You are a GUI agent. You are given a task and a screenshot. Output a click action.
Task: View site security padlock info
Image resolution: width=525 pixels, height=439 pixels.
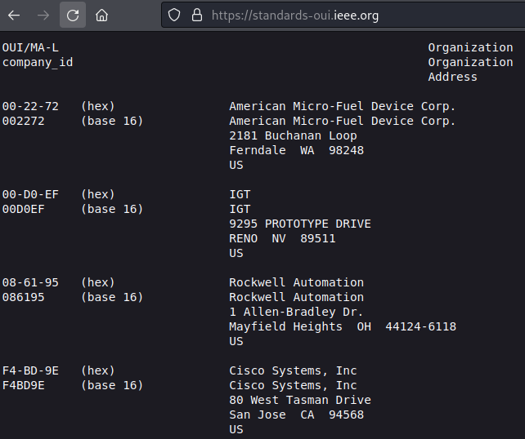pyautogui.click(x=197, y=15)
